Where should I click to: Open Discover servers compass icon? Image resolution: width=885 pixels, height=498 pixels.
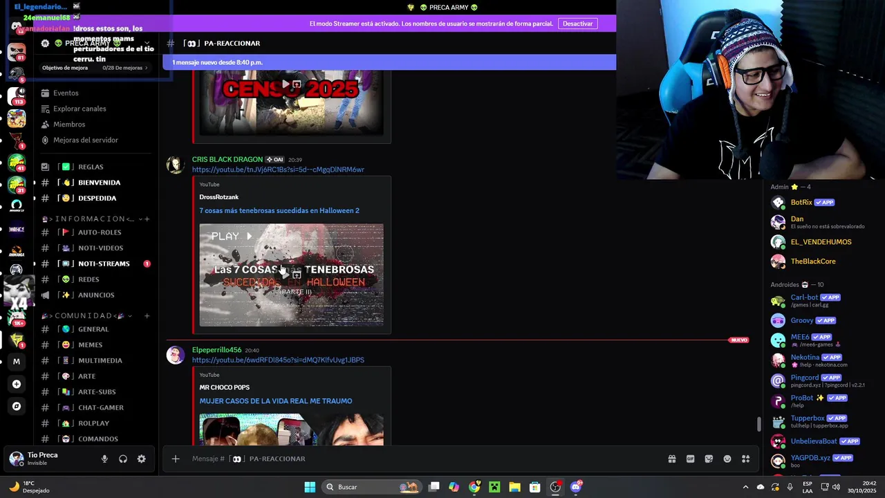pyautogui.click(x=17, y=406)
